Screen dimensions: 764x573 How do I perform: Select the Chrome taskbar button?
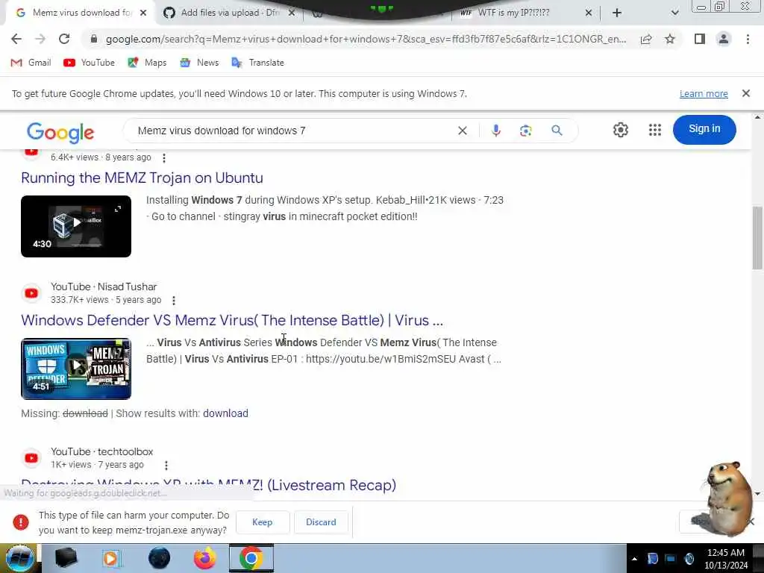pos(251,558)
